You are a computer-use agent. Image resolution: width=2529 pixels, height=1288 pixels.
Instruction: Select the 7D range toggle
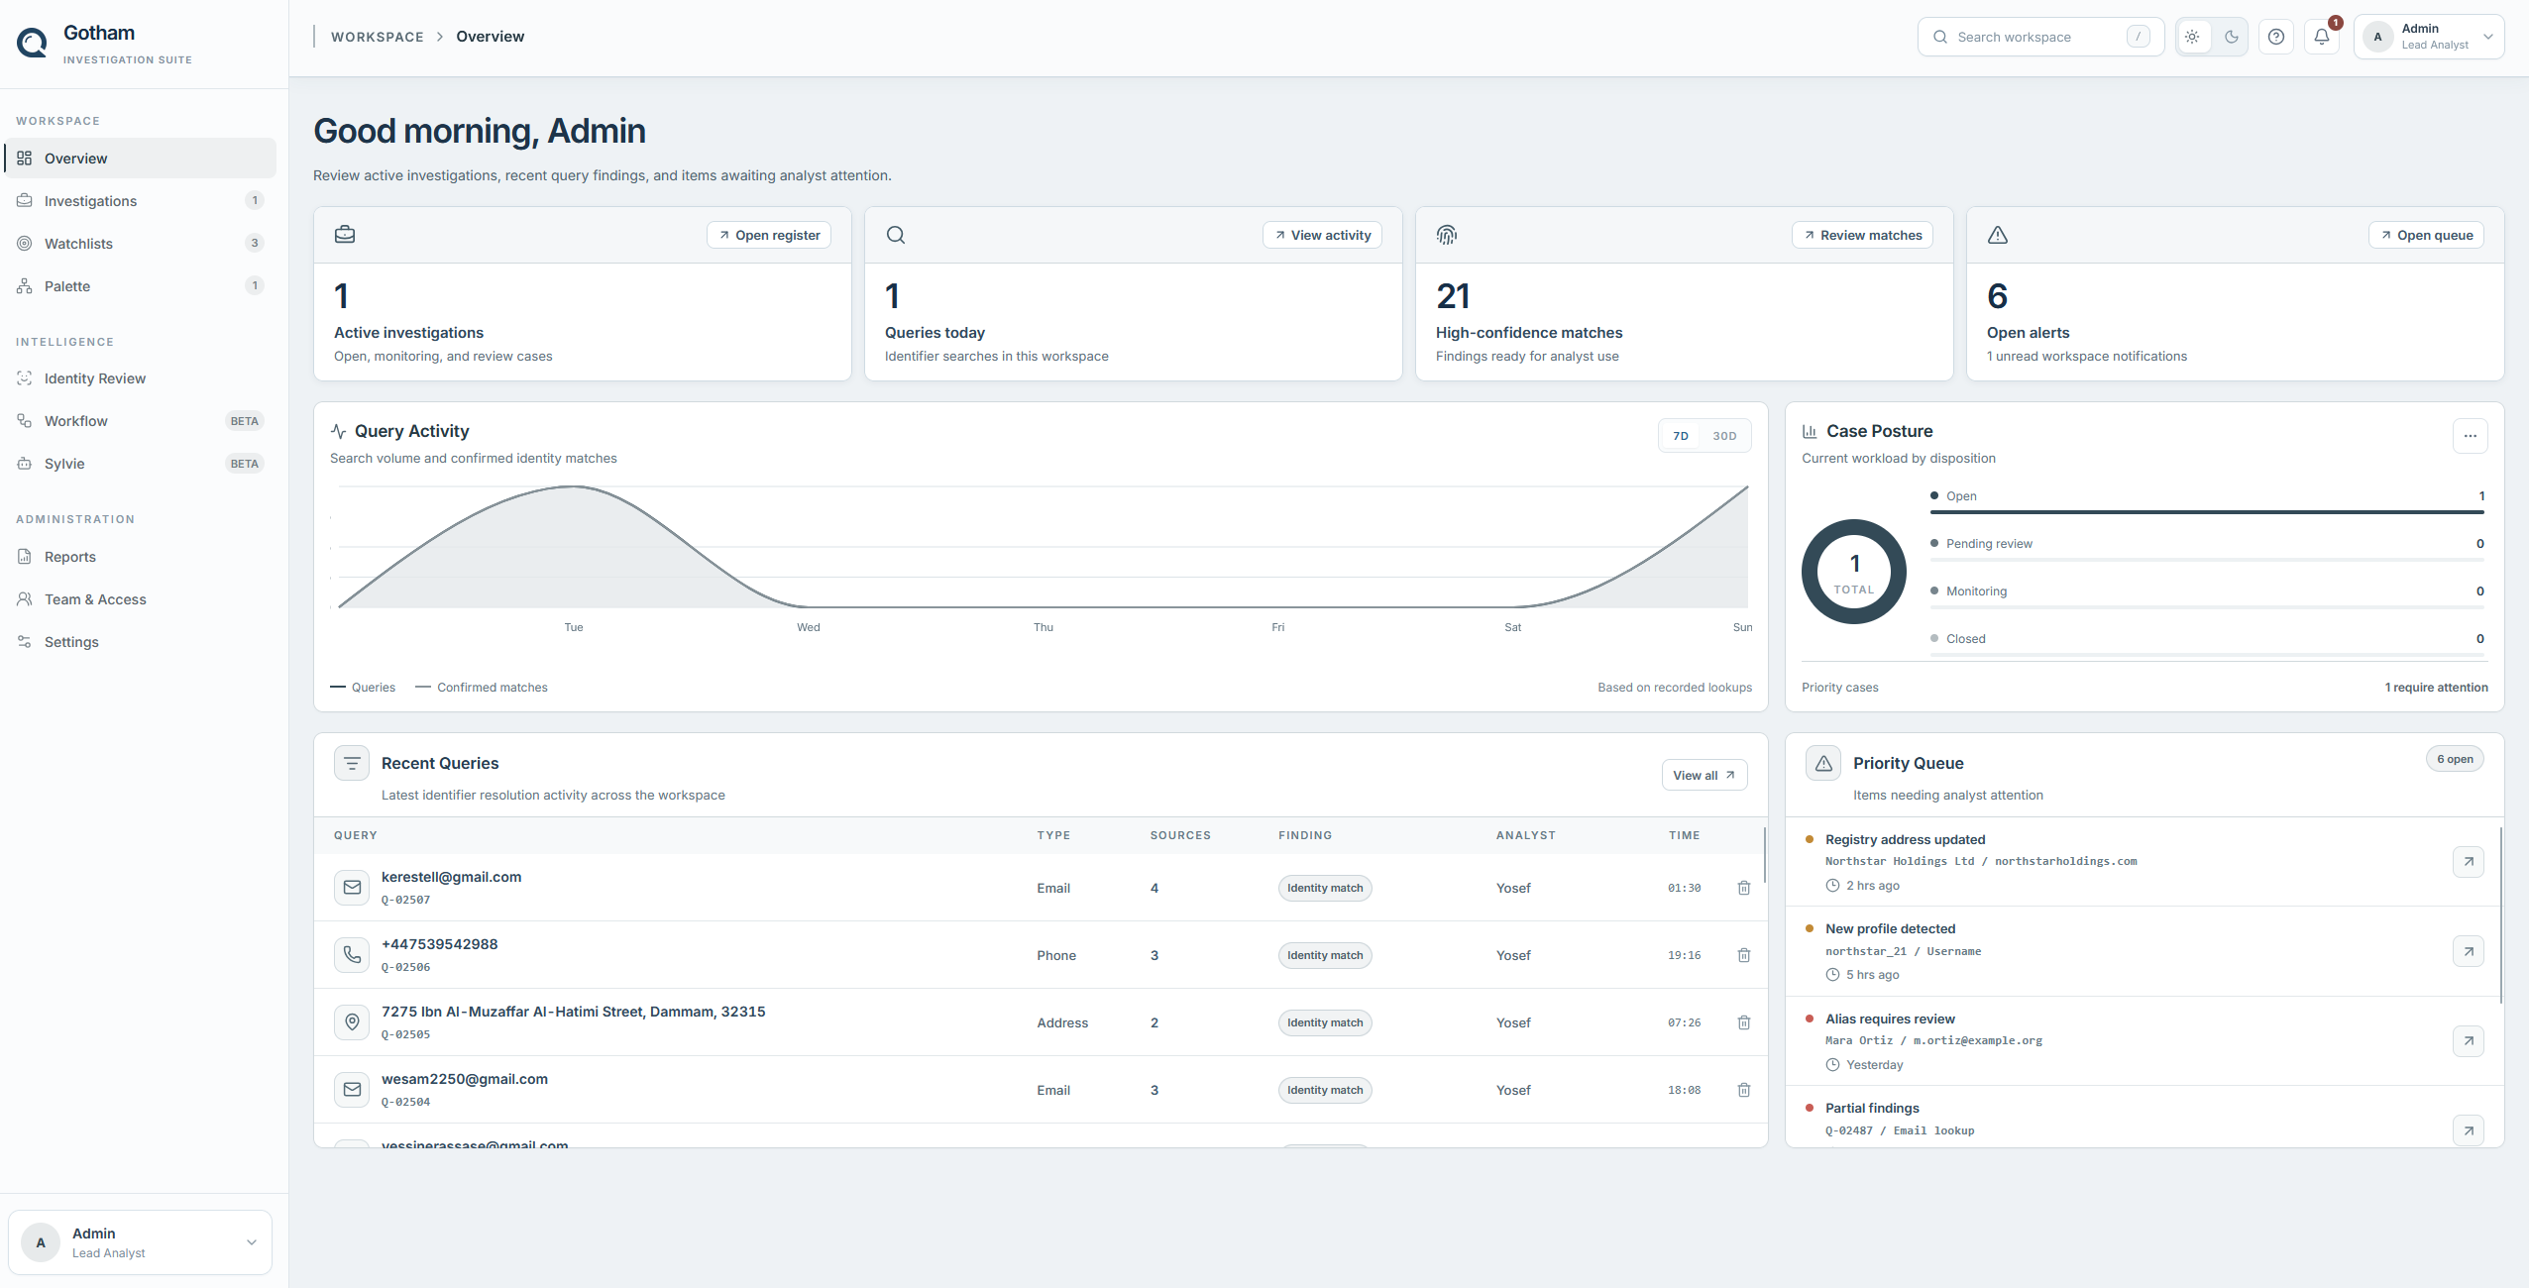click(x=1681, y=436)
